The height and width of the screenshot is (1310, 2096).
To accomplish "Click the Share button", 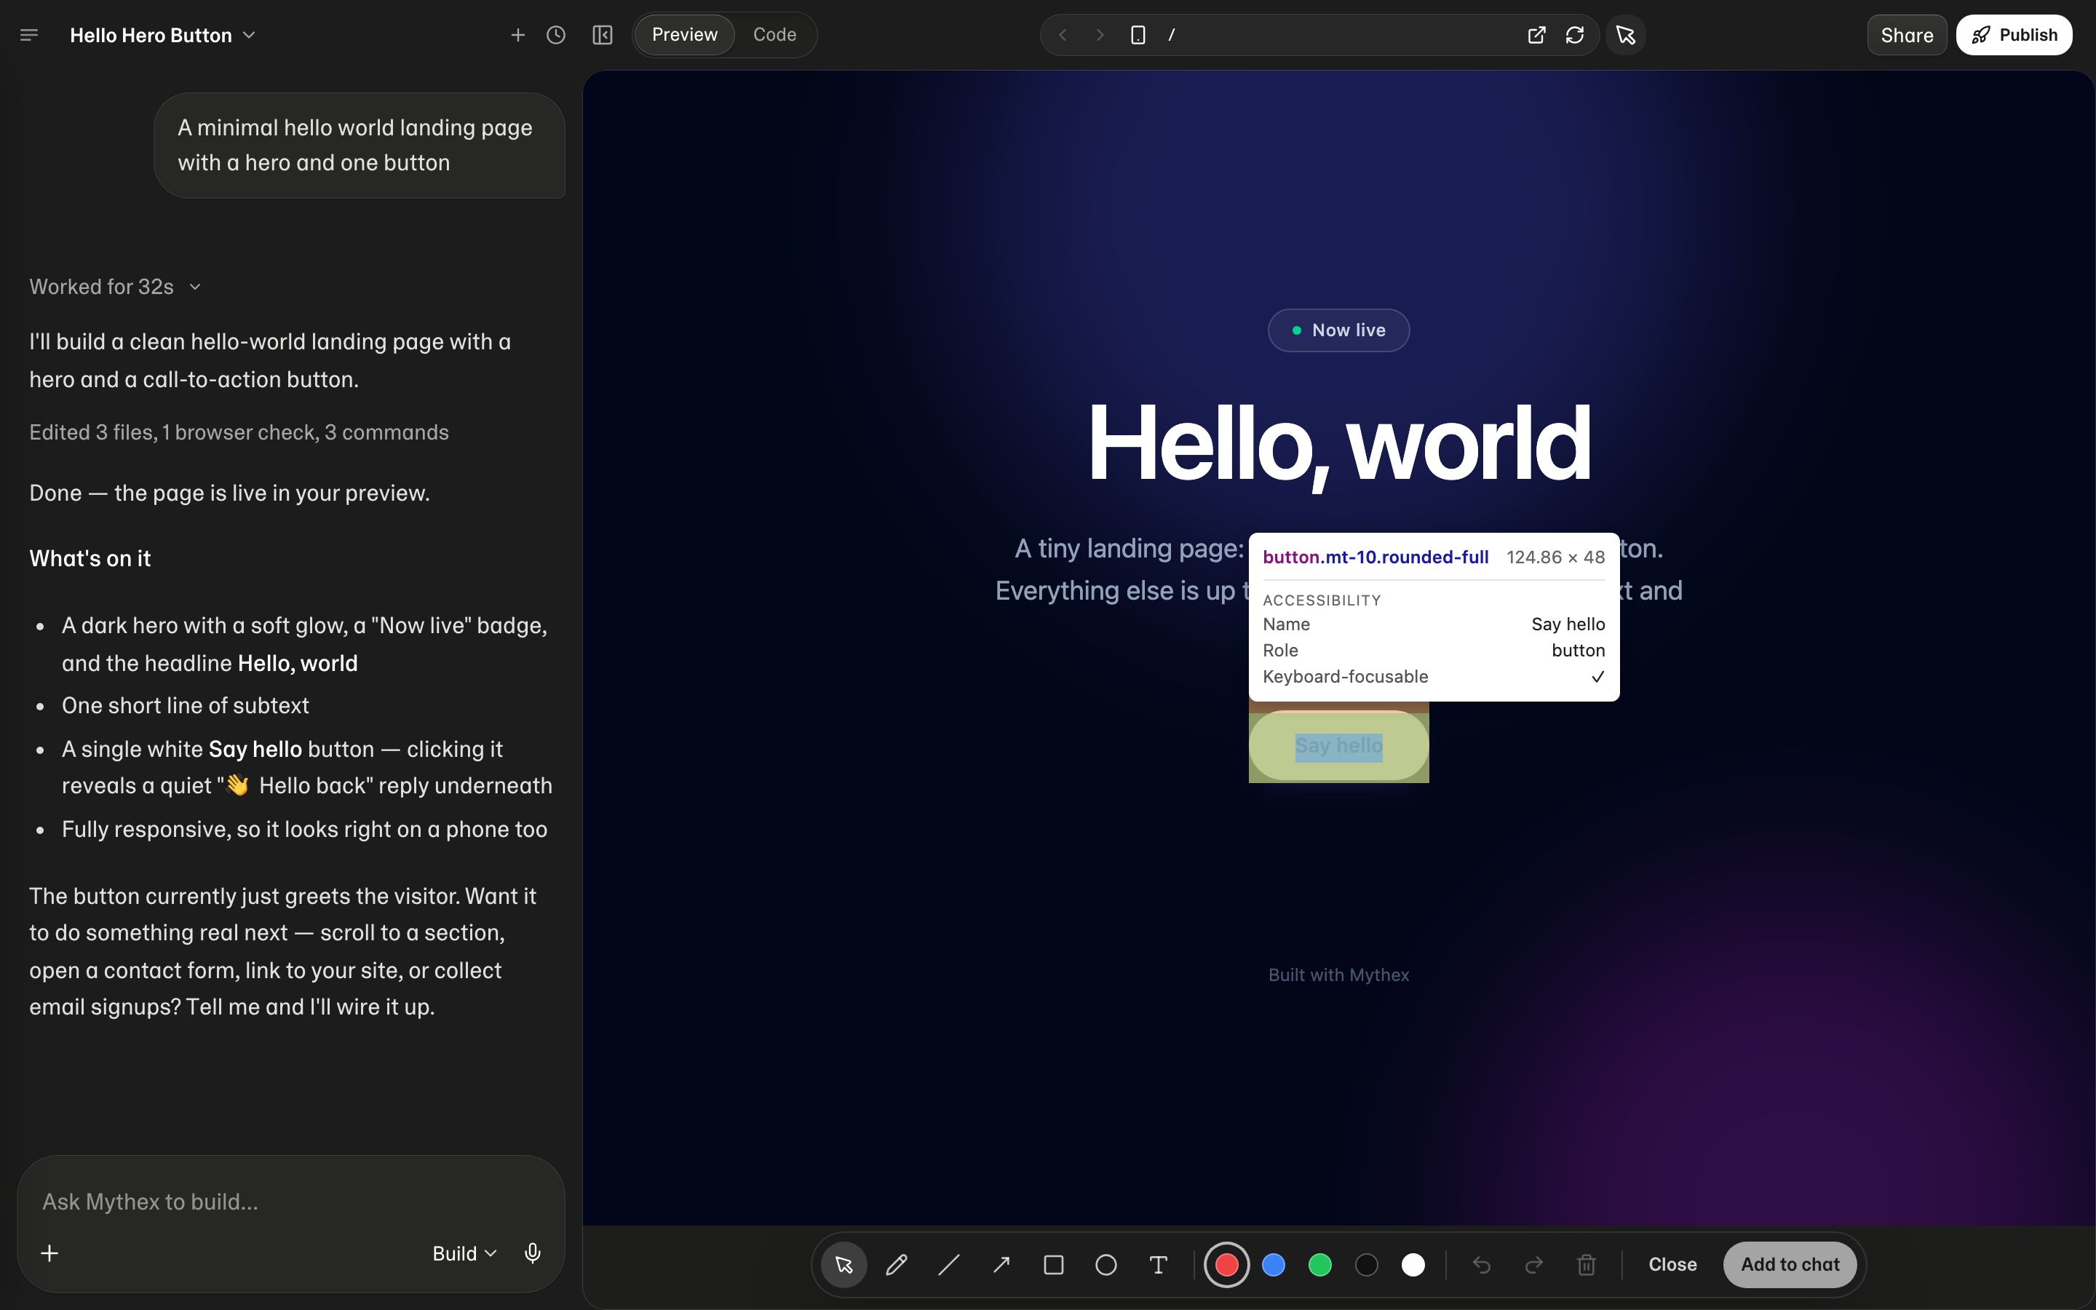I will click(x=1906, y=35).
